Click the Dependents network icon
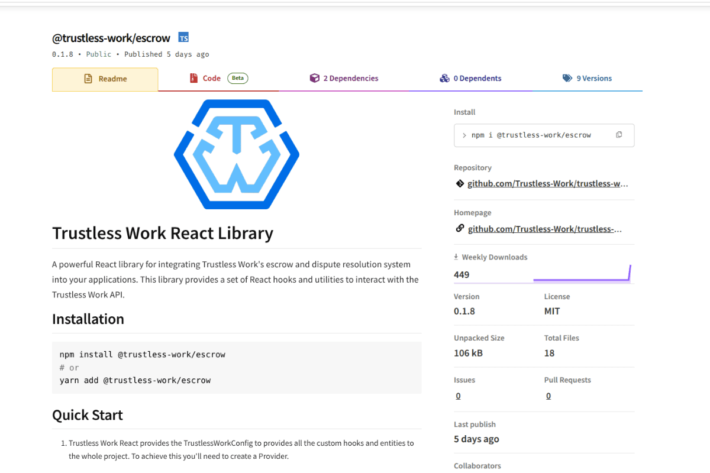 point(444,77)
